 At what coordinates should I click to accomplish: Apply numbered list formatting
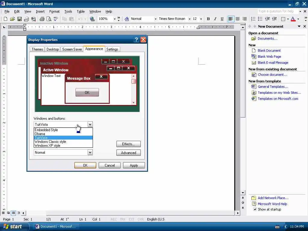pyautogui.click(x=253, y=19)
